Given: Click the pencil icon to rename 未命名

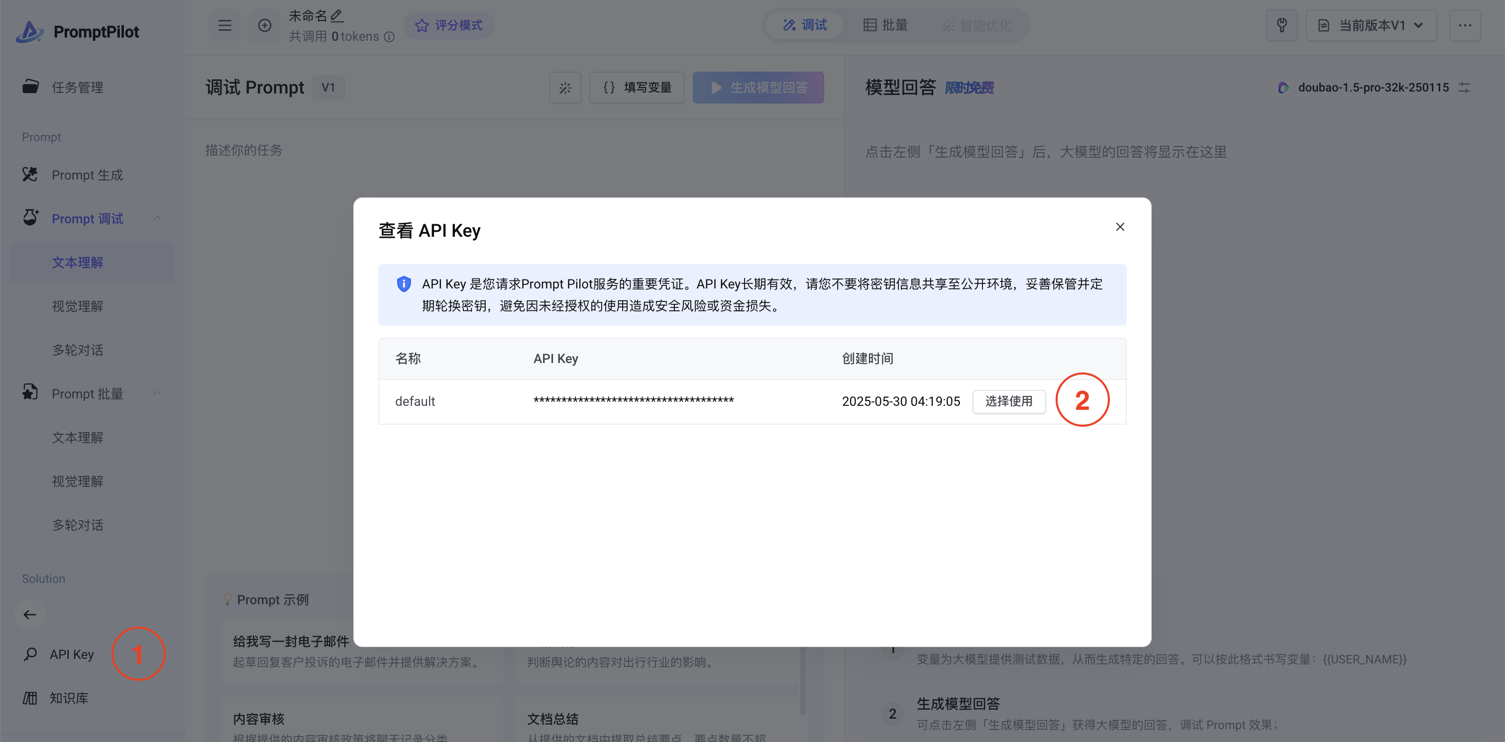Looking at the screenshot, I should pos(337,15).
